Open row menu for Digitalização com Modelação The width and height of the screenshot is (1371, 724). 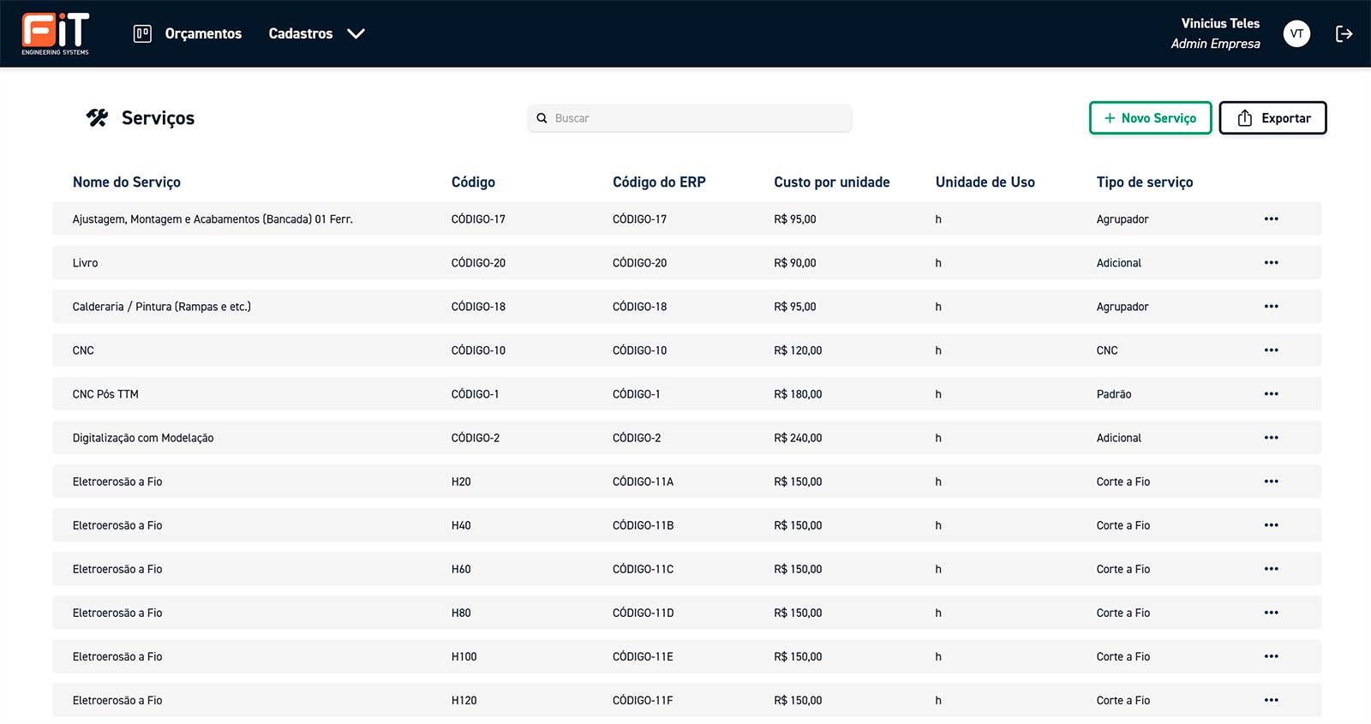(1271, 438)
